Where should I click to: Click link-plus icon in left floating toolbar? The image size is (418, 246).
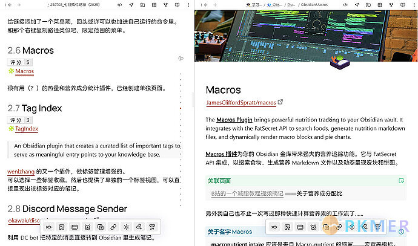coord(139,227)
